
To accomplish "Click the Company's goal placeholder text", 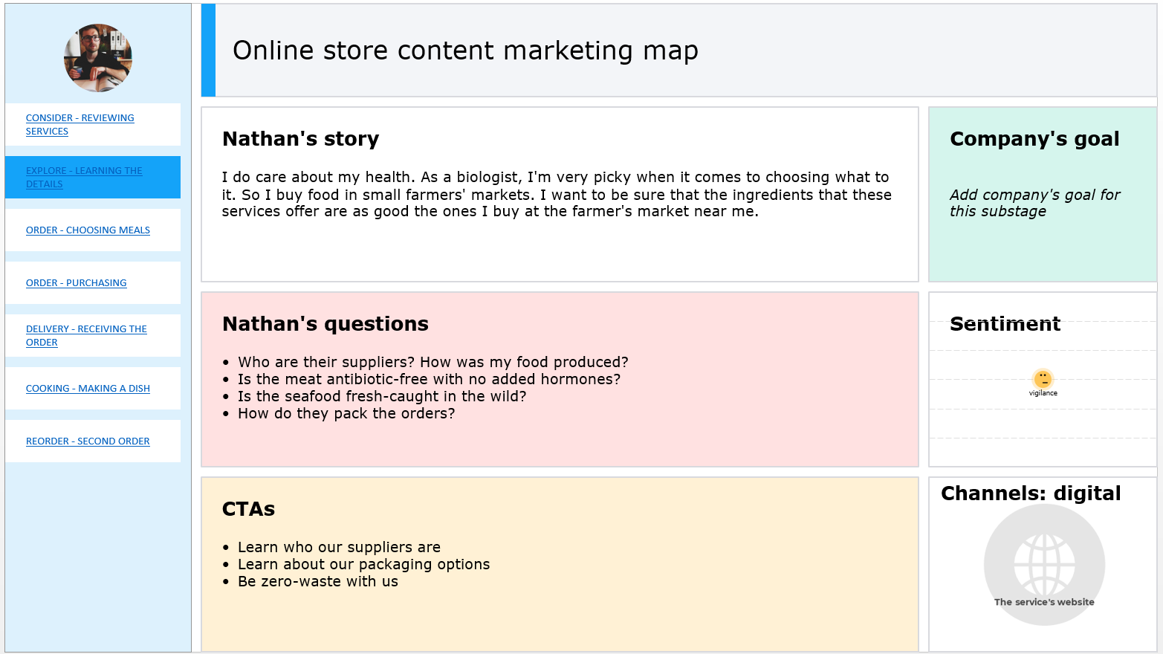I will 1034,203.
